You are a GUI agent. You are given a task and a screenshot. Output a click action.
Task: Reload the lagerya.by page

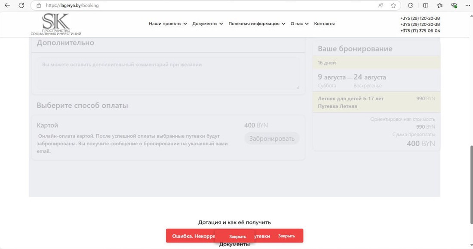(x=22, y=6)
